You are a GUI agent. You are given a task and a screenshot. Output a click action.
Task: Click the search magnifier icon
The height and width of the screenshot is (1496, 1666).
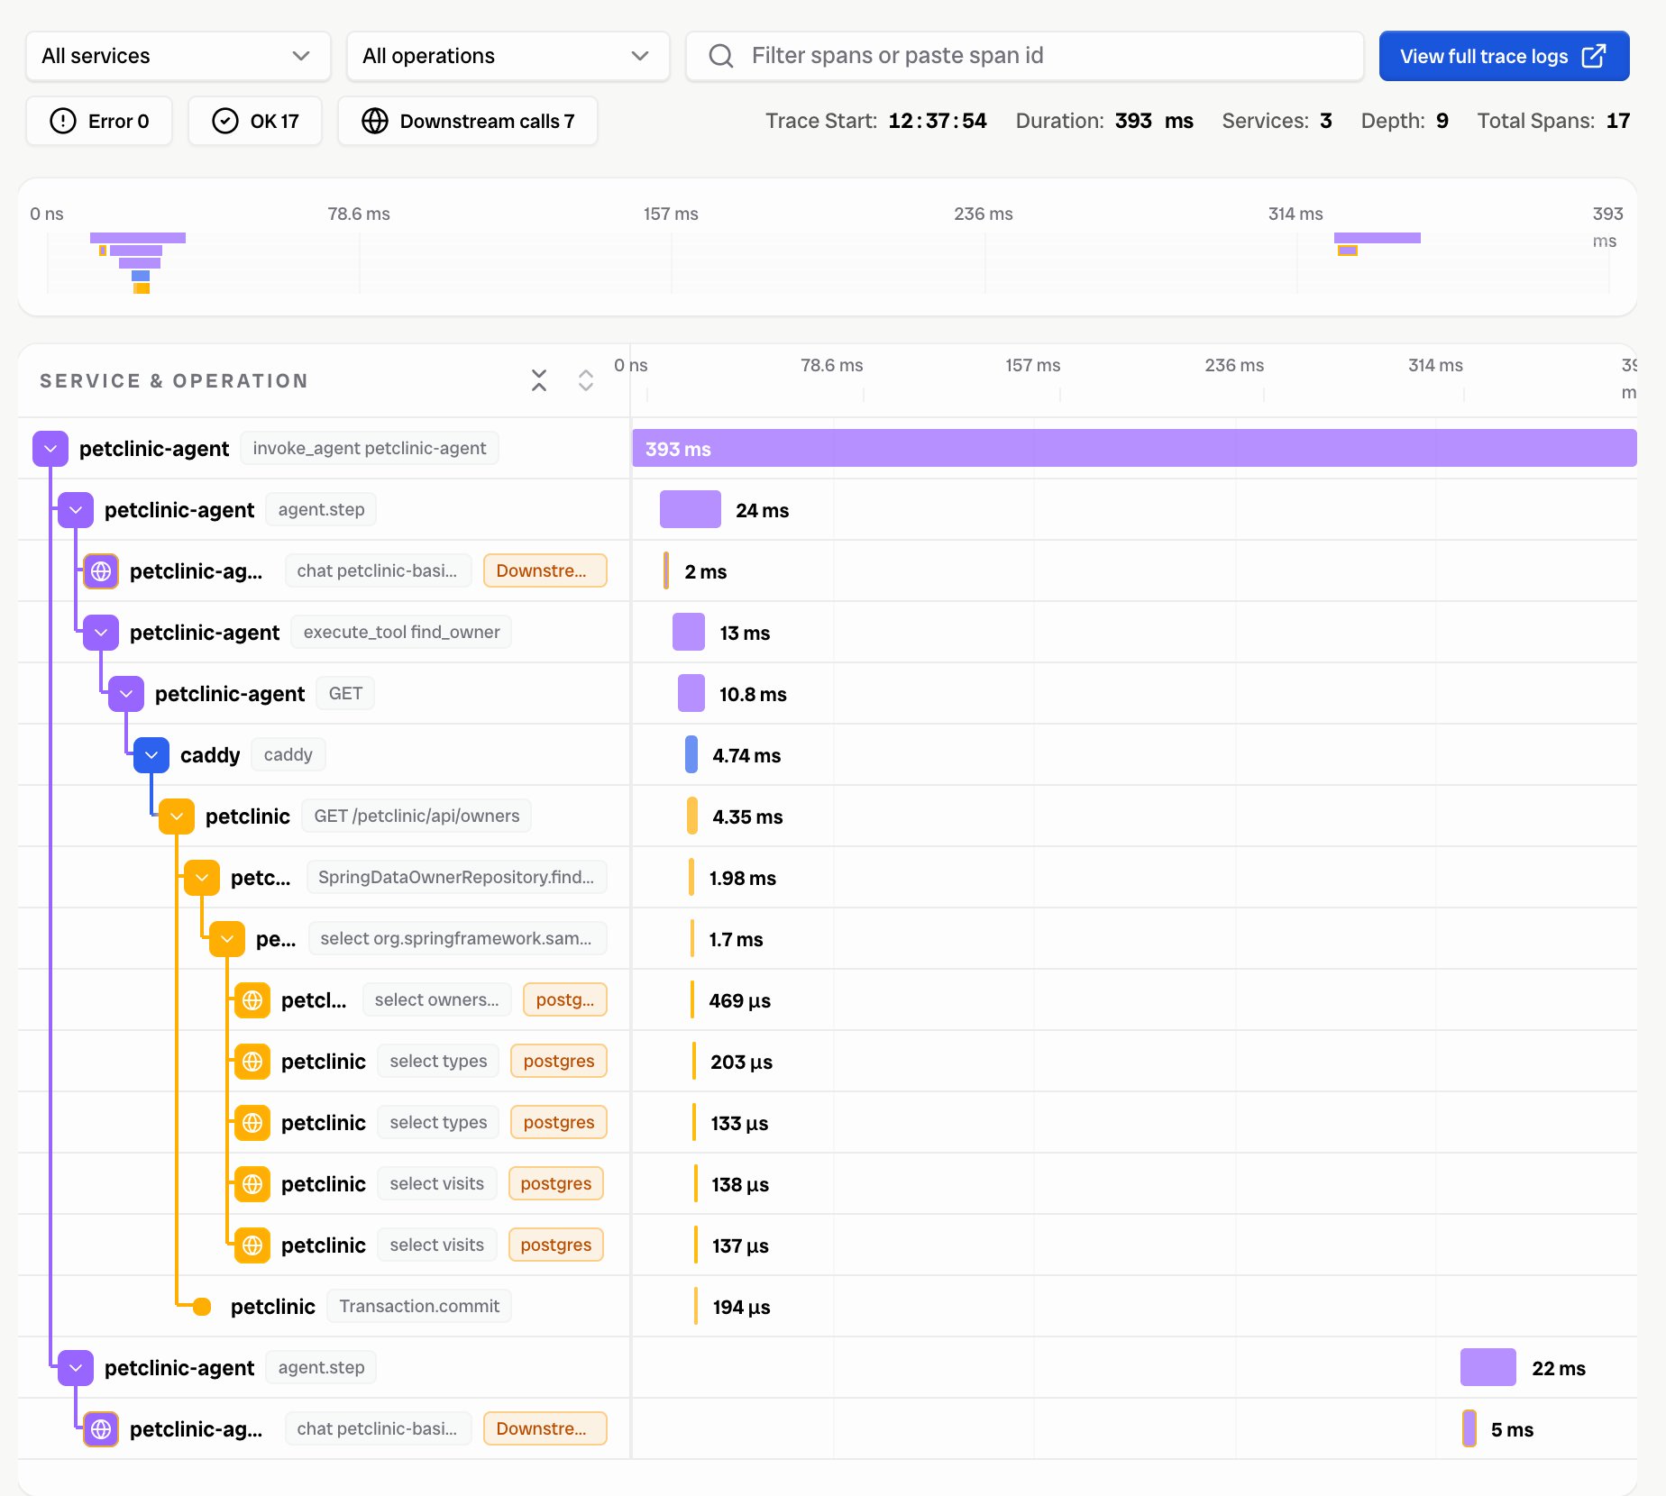click(721, 56)
